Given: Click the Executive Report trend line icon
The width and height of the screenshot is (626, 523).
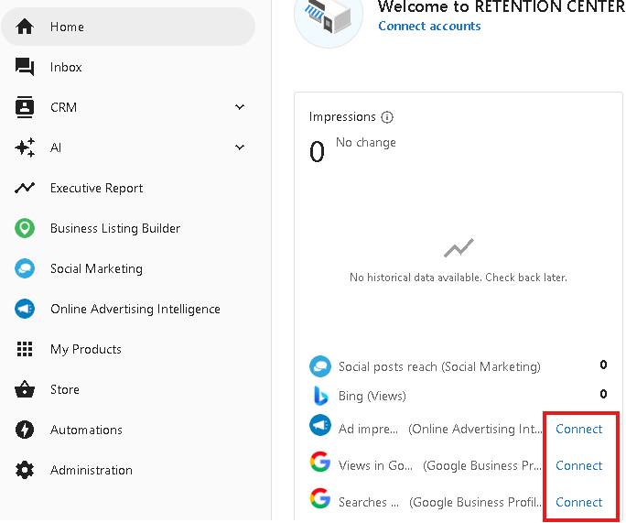Looking at the screenshot, I should [25, 188].
